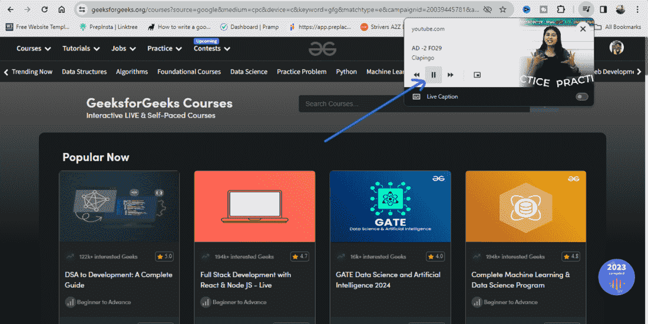This screenshot has height=324, width=648.
Task: Click the site information icon in address bar
Action: (82, 9)
